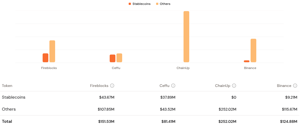Click the Fireblocks Stablecoins bar
The image size is (300, 125).
pos(46,58)
